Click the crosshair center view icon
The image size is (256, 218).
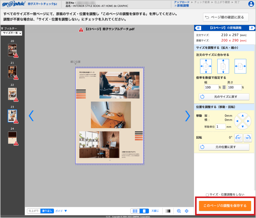pyautogui.click(x=187, y=211)
